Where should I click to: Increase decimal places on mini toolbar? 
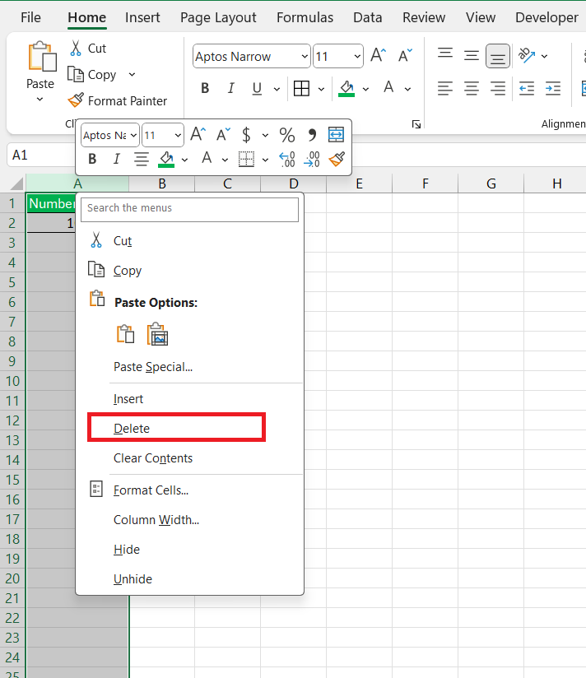[x=287, y=159]
